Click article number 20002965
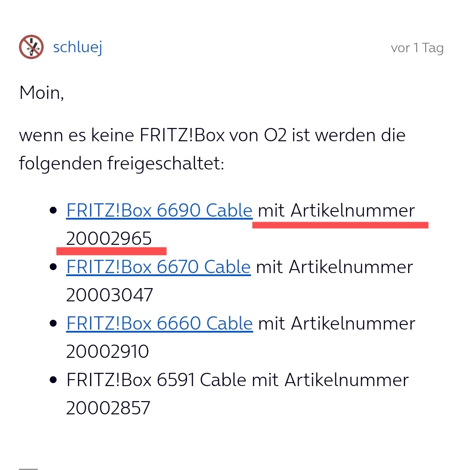The image size is (463, 470). coord(109,239)
